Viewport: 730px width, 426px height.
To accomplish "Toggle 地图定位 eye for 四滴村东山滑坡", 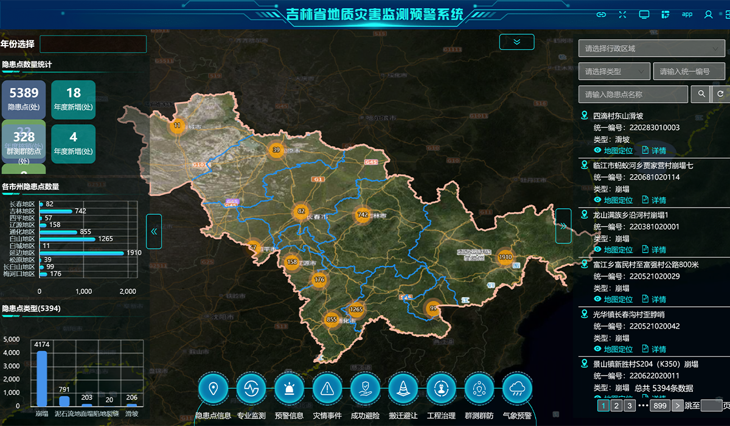I will [597, 150].
